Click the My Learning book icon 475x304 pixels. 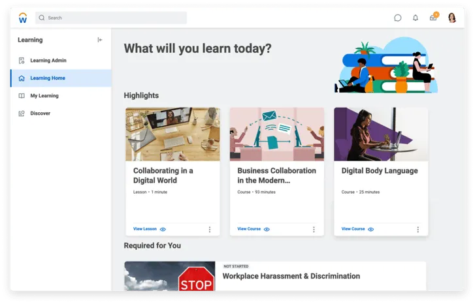(22, 96)
